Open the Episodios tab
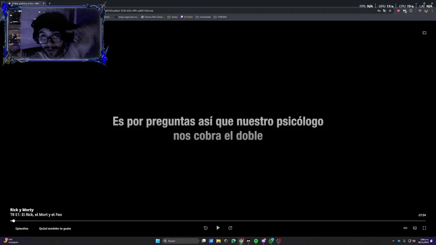Screen dimensions: 436x245 22,229
